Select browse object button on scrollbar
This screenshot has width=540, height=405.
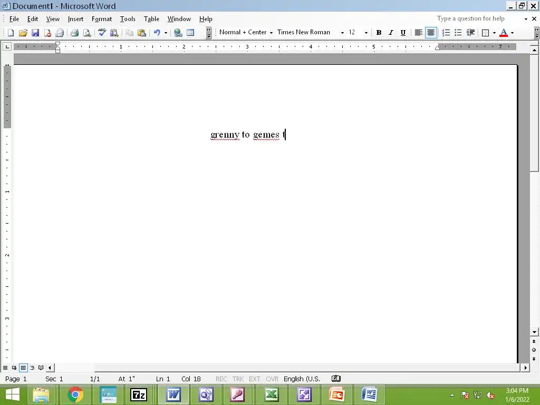[534, 350]
